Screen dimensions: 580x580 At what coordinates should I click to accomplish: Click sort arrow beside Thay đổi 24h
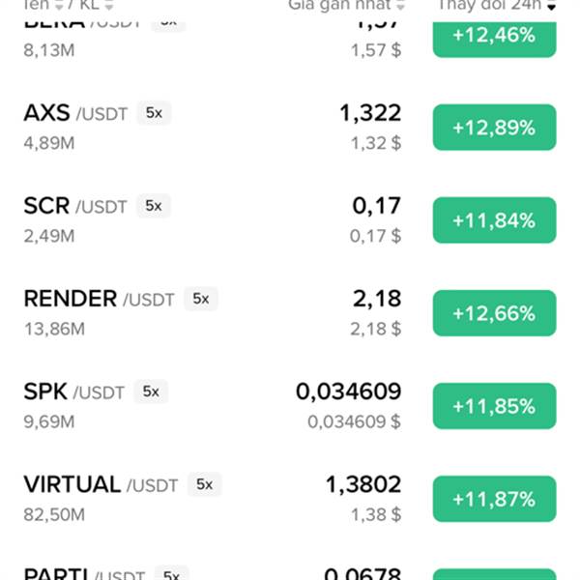point(552,6)
